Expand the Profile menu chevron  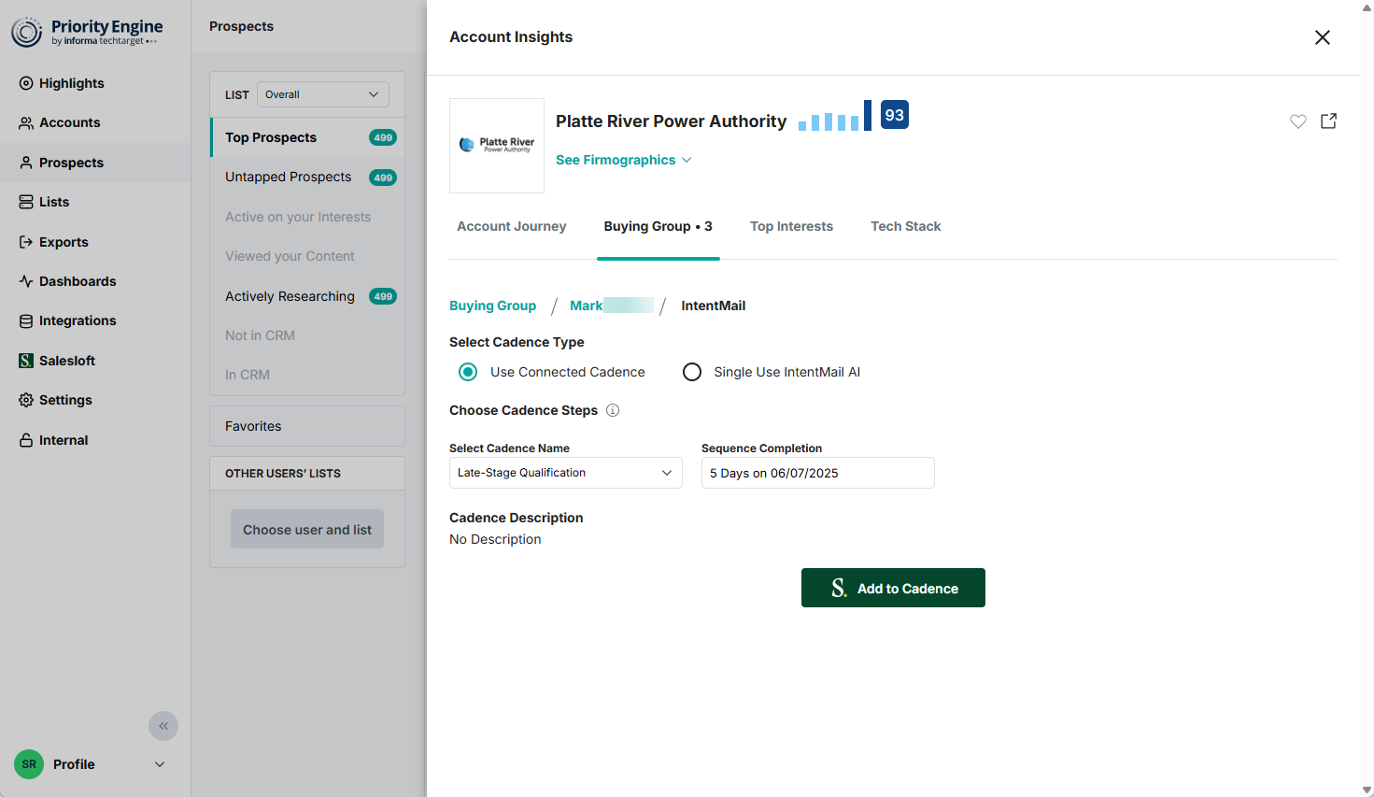160,764
